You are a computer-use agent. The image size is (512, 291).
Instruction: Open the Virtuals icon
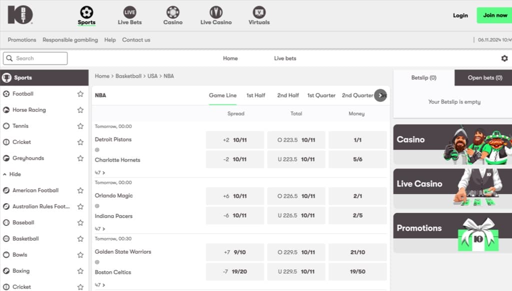pyautogui.click(x=259, y=12)
